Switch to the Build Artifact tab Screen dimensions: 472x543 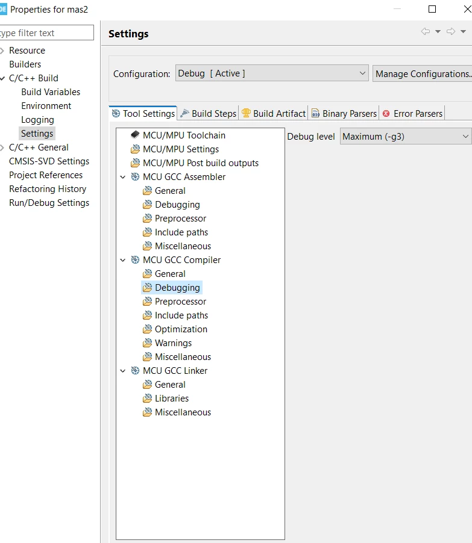coord(274,113)
